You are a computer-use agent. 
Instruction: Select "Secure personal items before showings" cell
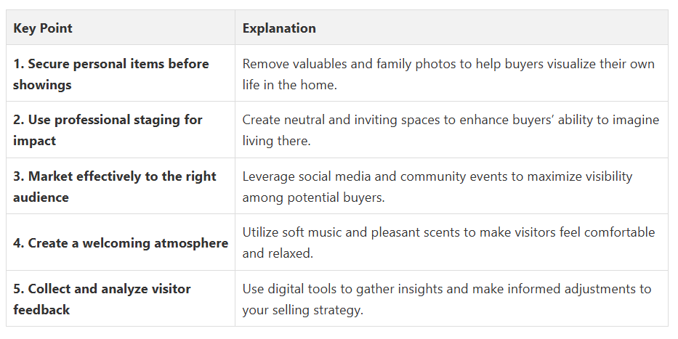coord(111,74)
